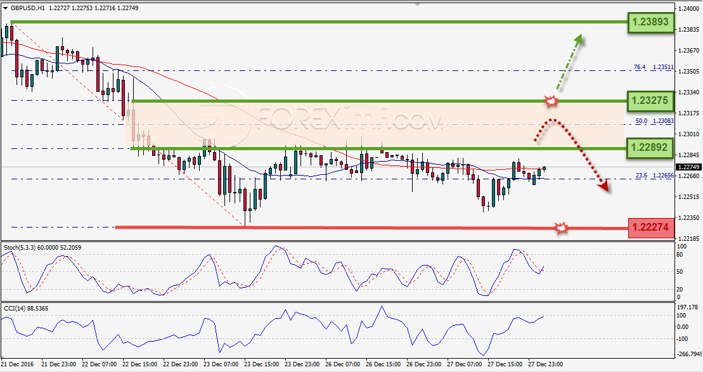Click -100 on the CCI scale
The width and height of the screenshot is (703, 372).
point(683,338)
